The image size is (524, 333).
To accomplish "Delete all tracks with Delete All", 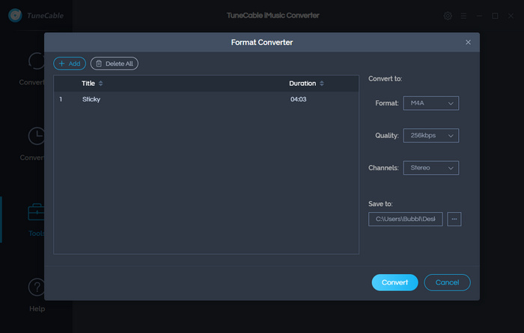I will (x=115, y=63).
